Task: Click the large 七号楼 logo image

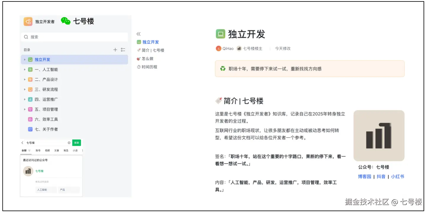Action: (x=379, y=136)
